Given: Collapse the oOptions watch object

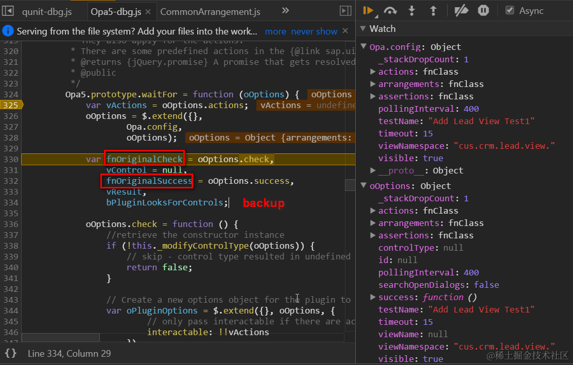Looking at the screenshot, I should click(x=363, y=185).
